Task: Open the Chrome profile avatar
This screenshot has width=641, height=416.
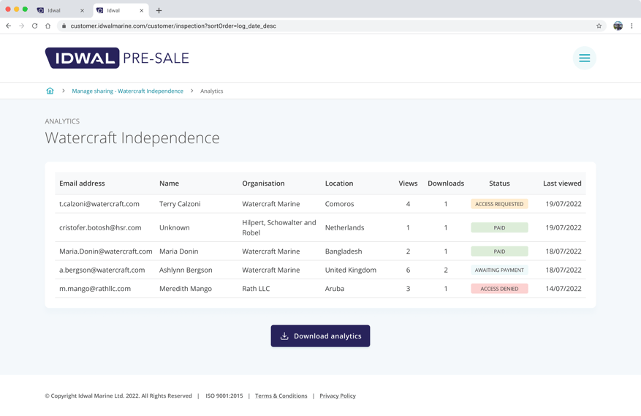Action: click(x=618, y=26)
